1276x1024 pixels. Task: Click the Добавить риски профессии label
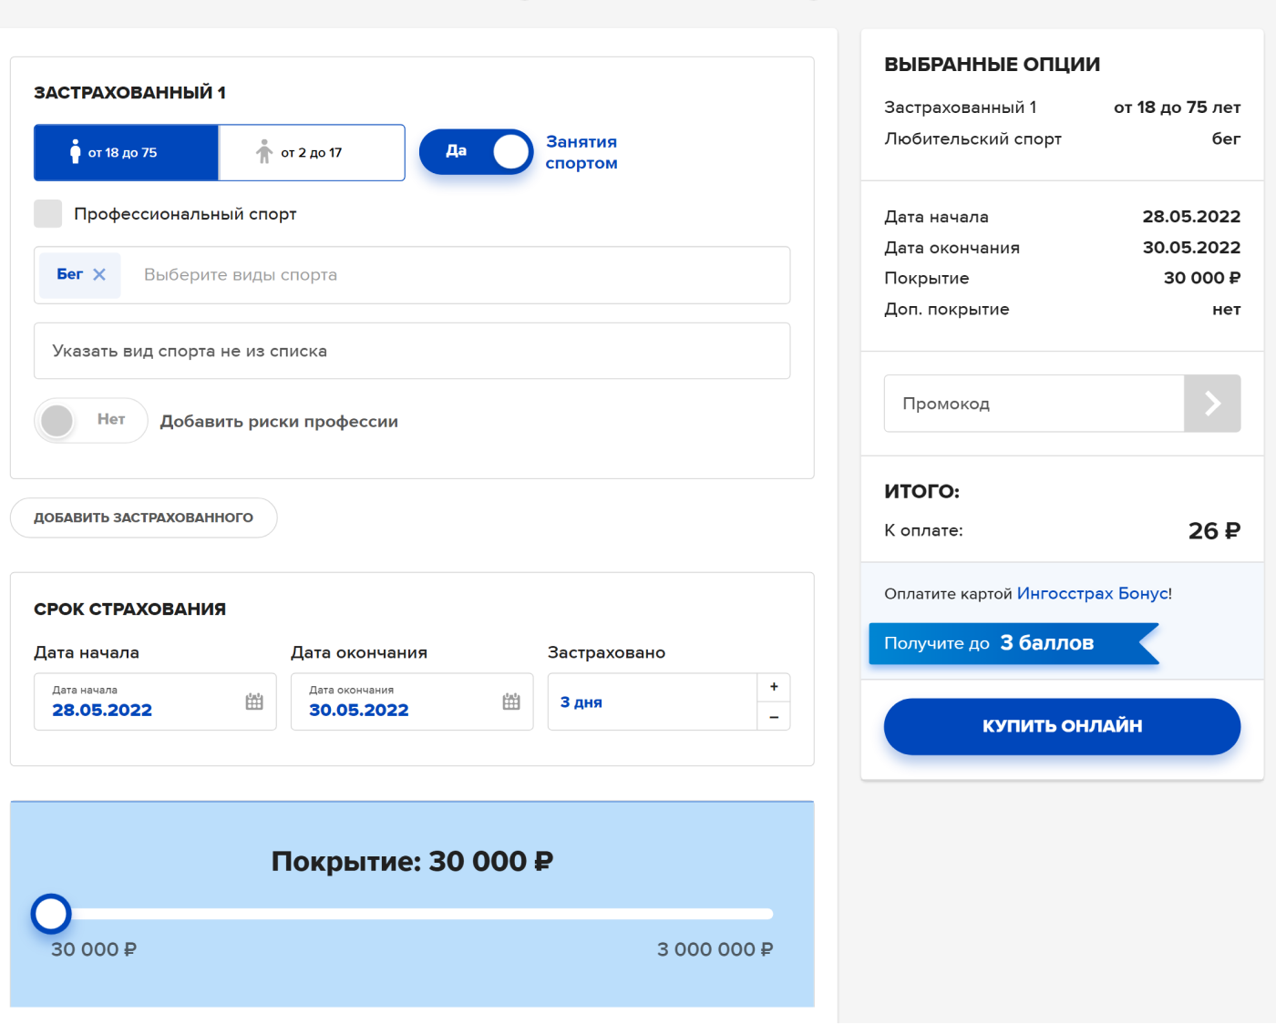279,422
